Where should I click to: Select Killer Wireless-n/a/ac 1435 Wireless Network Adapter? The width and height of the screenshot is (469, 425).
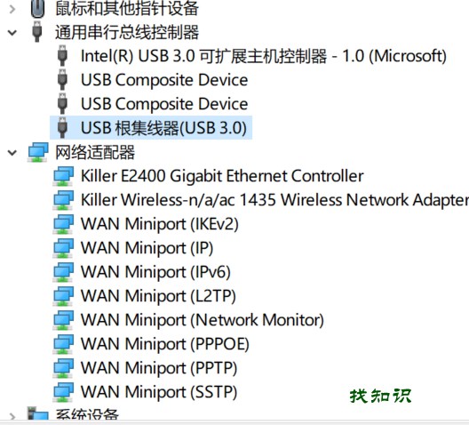tap(274, 200)
